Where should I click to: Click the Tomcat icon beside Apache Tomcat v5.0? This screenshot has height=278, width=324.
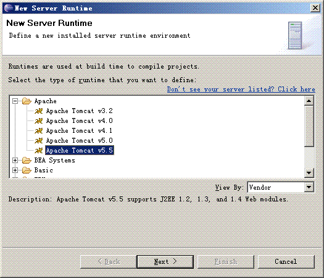39,141
